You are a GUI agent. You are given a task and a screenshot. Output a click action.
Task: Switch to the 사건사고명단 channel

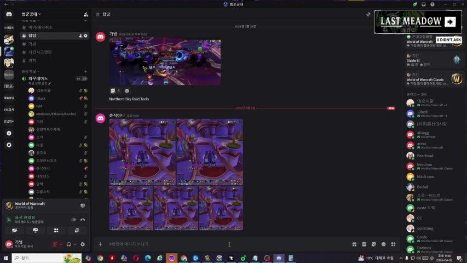(41, 52)
